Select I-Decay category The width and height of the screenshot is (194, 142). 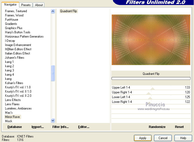coord(10,41)
